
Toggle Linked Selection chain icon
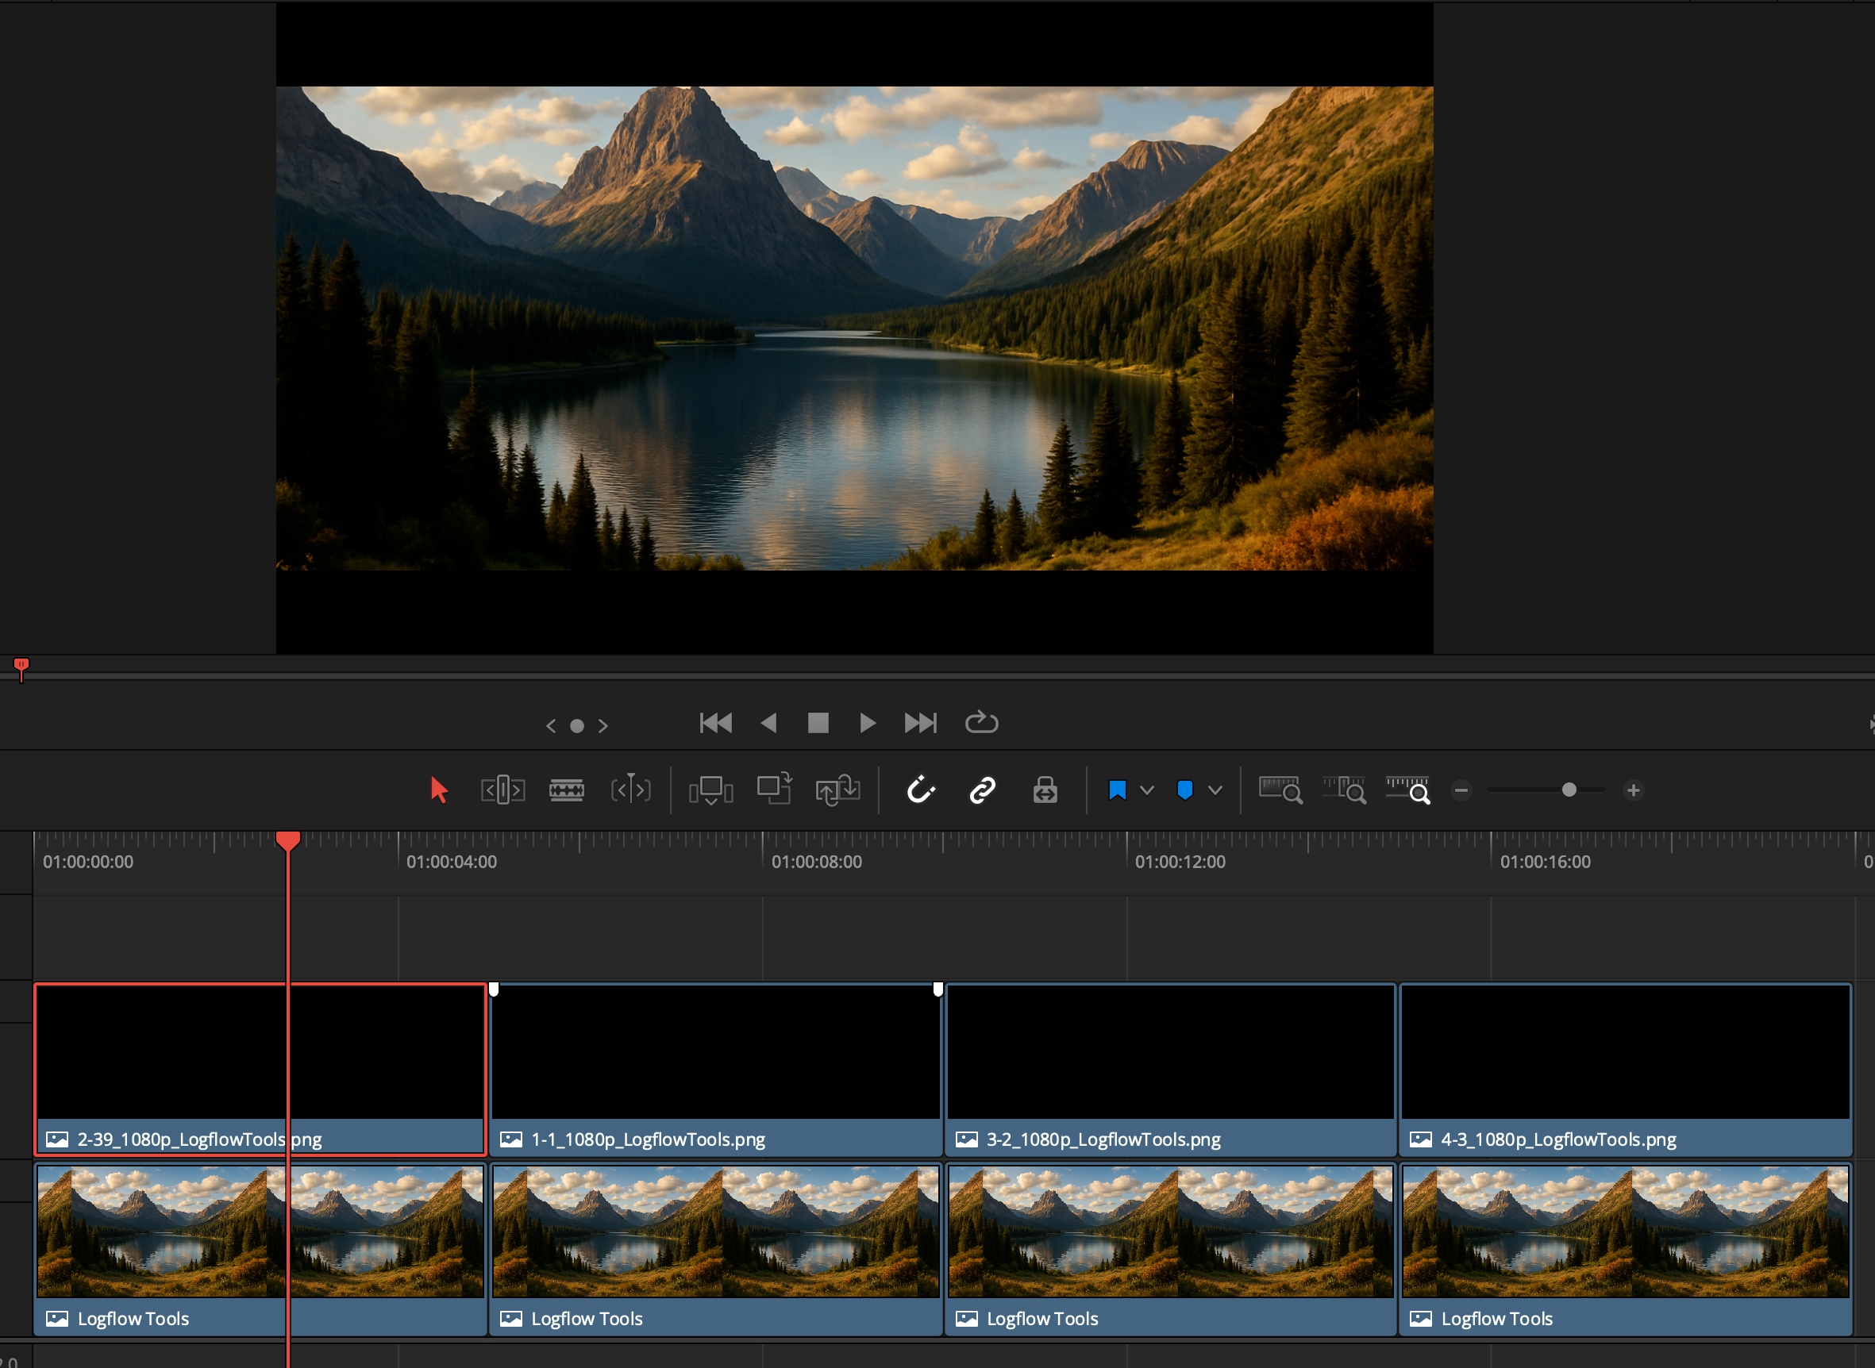982,790
